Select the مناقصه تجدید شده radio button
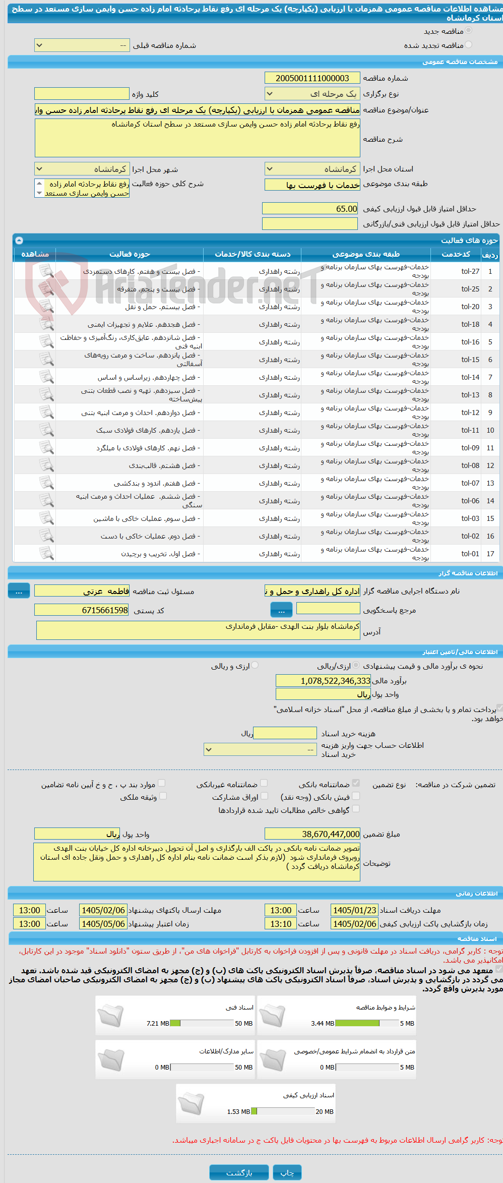This screenshot has height=1183, width=503. click(469, 45)
